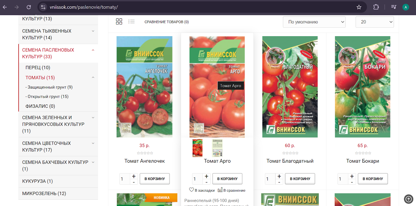This screenshot has width=416, height=206.
Task: Switch to grid view layout
Action: point(119,22)
